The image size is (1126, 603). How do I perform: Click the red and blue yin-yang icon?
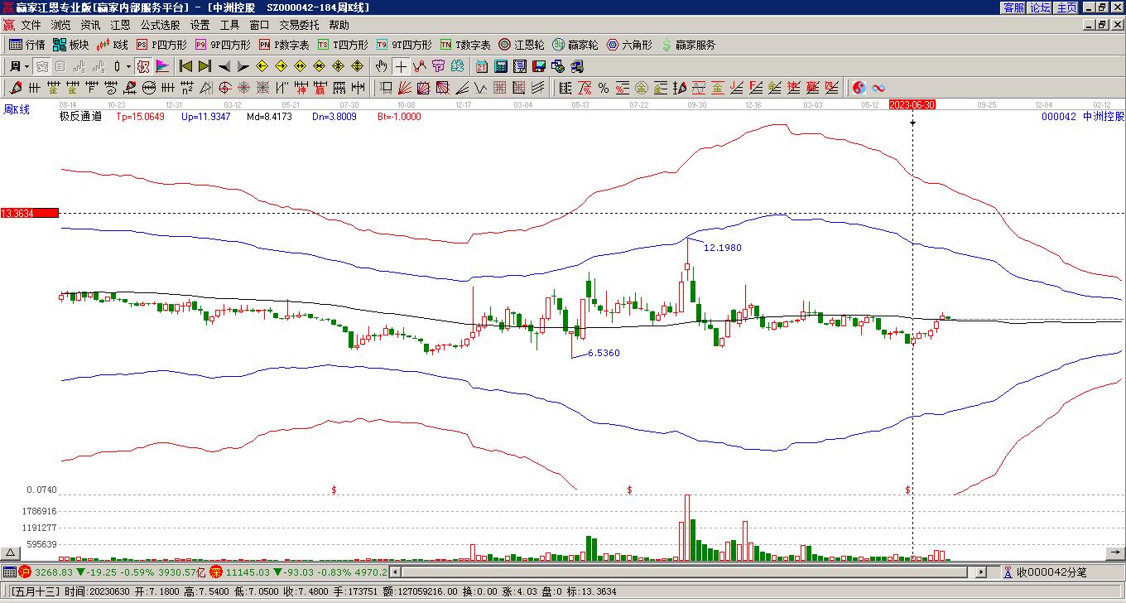click(x=859, y=88)
